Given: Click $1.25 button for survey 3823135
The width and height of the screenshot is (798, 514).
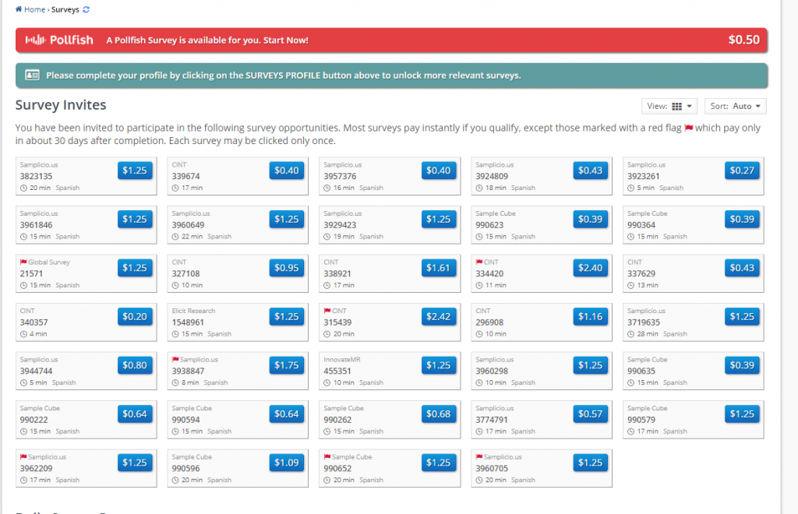Looking at the screenshot, I should (x=135, y=171).
